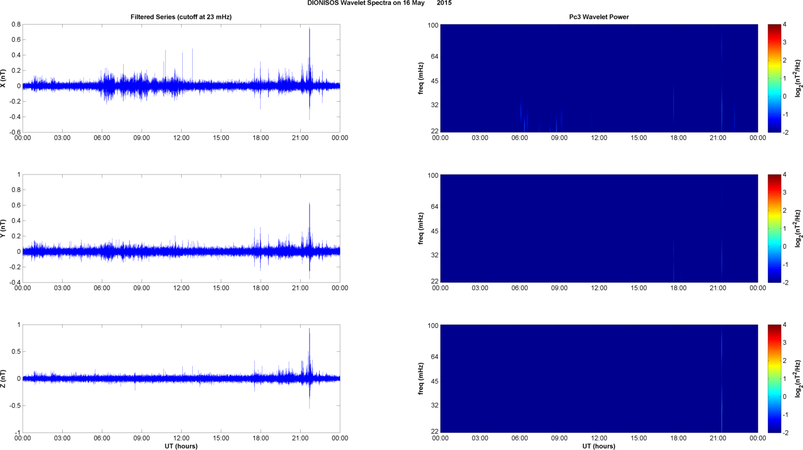Click the '45' frequency tick of bottom spectrum
Image resolution: width=803 pixels, height=450 pixels.
pyautogui.click(x=434, y=381)
